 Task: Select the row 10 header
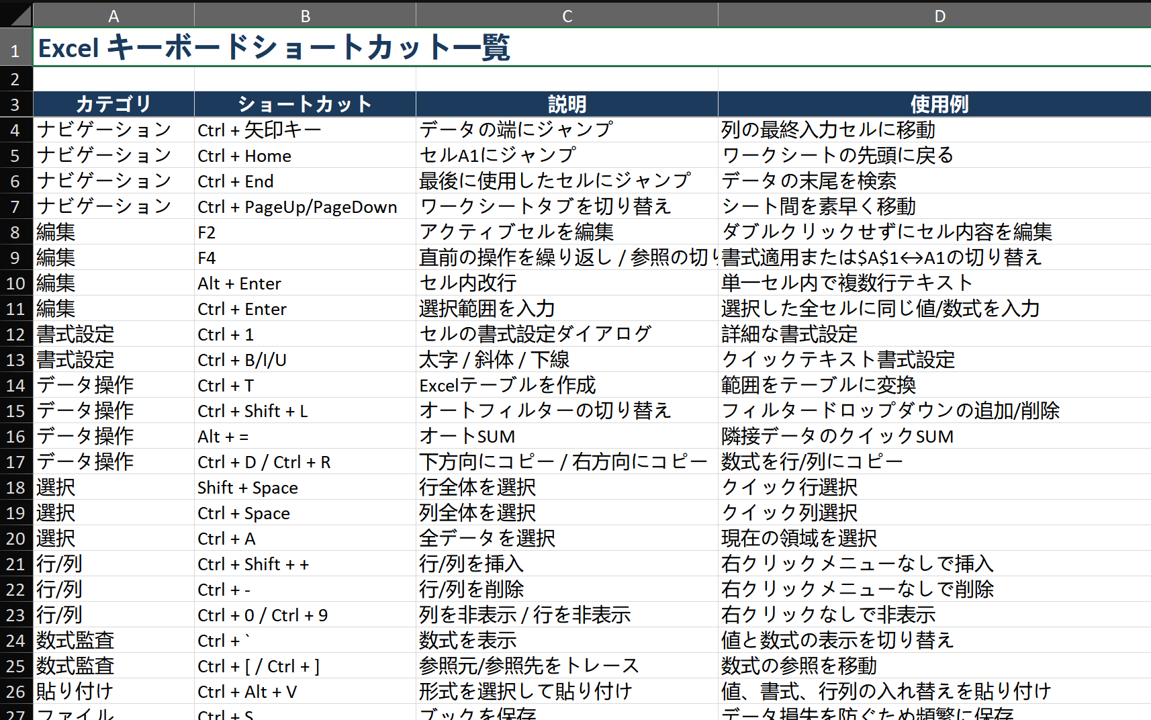pyautogui.click(x=16, y=283)
